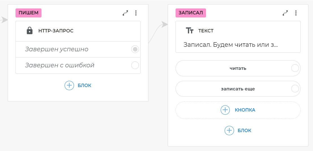Click the text type icon in ТЕКСТ block
The height and width of the screenshot is (151, 313).
190,31
